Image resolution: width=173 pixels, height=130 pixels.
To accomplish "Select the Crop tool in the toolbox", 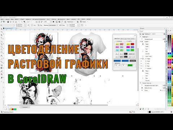I will (x=1, y=35).
